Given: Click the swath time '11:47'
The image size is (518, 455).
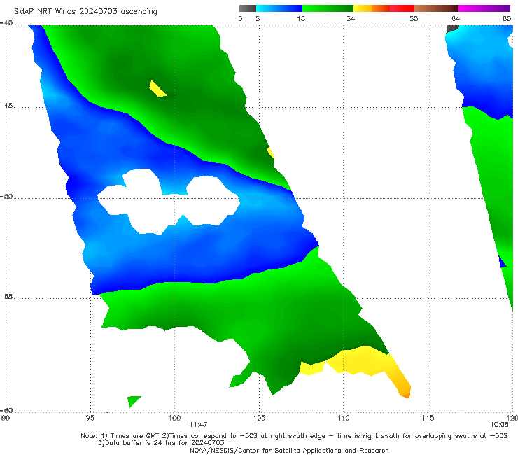Looking at the screenshot, I should pyautogui.click(x=198, y=425).
